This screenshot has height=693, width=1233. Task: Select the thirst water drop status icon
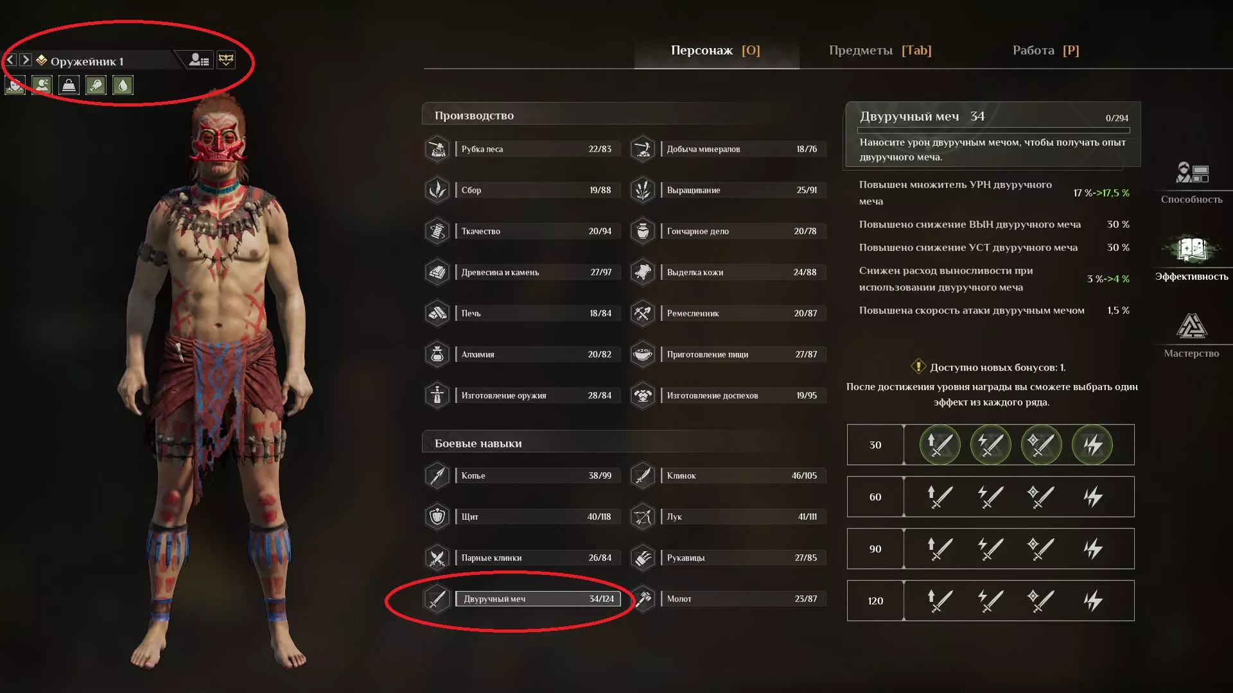pyautogui.click(x=123, y=85)
